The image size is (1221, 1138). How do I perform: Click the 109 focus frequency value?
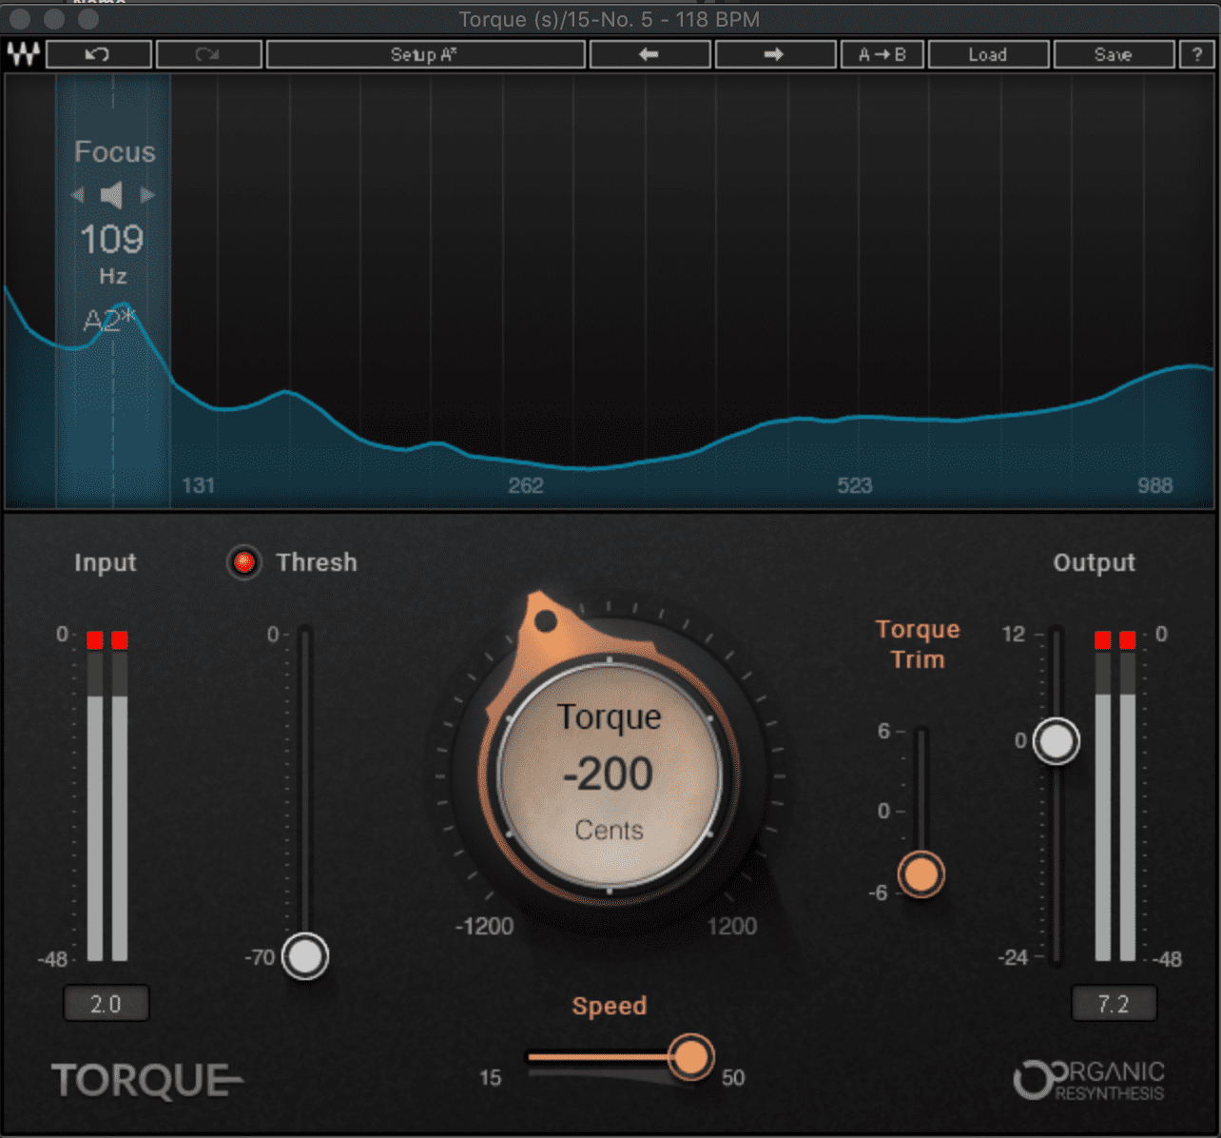tap(112, 239)
